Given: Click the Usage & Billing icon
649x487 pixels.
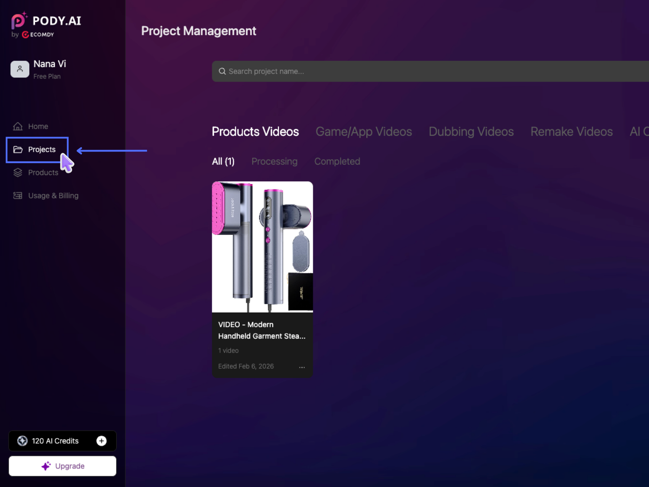Looking at the screenshot, I should click(x=18, y=196).
